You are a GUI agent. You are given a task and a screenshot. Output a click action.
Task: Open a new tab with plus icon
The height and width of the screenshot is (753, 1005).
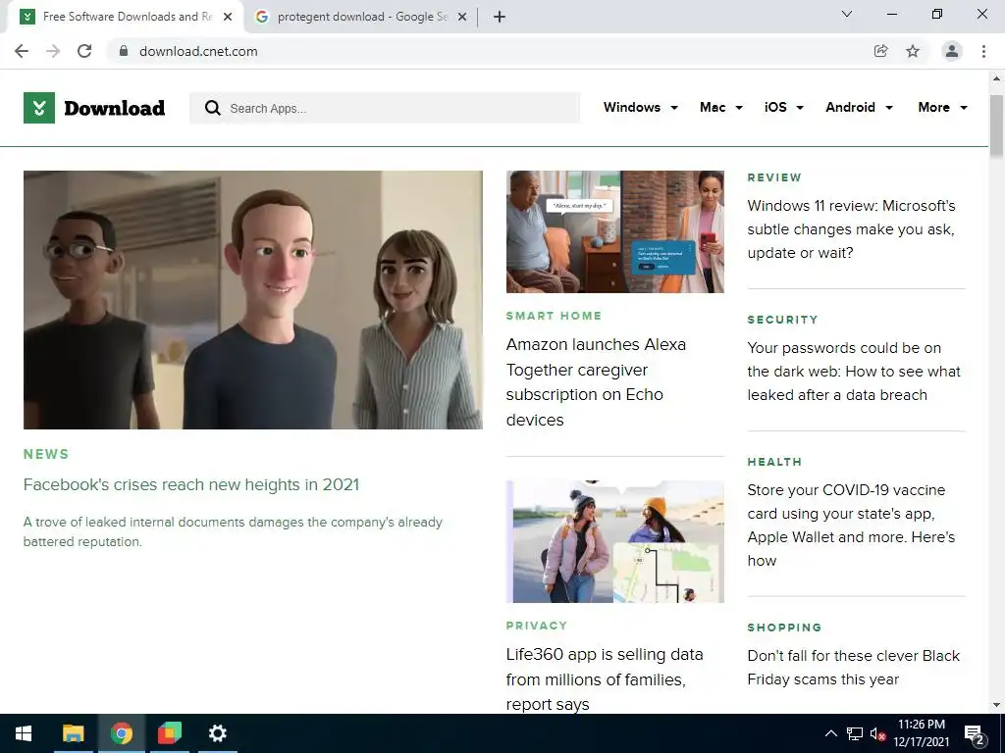500,17
